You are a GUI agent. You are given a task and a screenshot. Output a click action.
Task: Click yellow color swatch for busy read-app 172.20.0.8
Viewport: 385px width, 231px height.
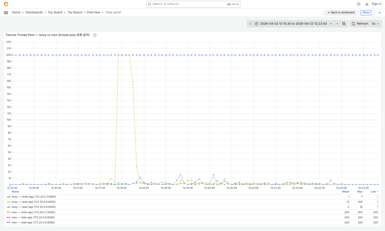[x=9, y=202]
